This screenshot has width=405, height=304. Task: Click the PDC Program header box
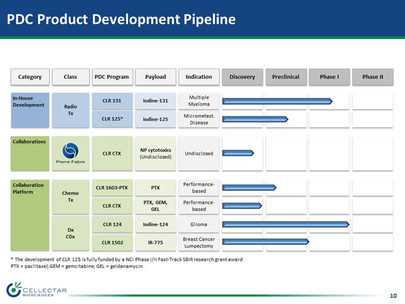112,77
